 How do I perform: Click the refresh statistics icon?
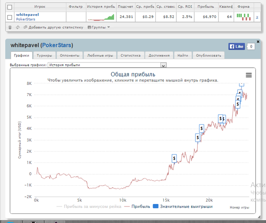pyautogui.click(x=17, y=27)
